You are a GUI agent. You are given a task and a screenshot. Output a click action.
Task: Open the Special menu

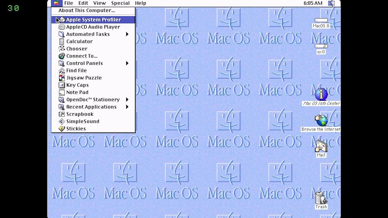click(x=120, y=3)
